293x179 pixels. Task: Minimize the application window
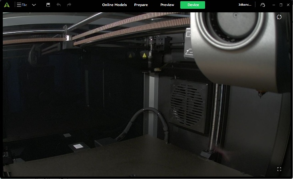pos(273,5)
